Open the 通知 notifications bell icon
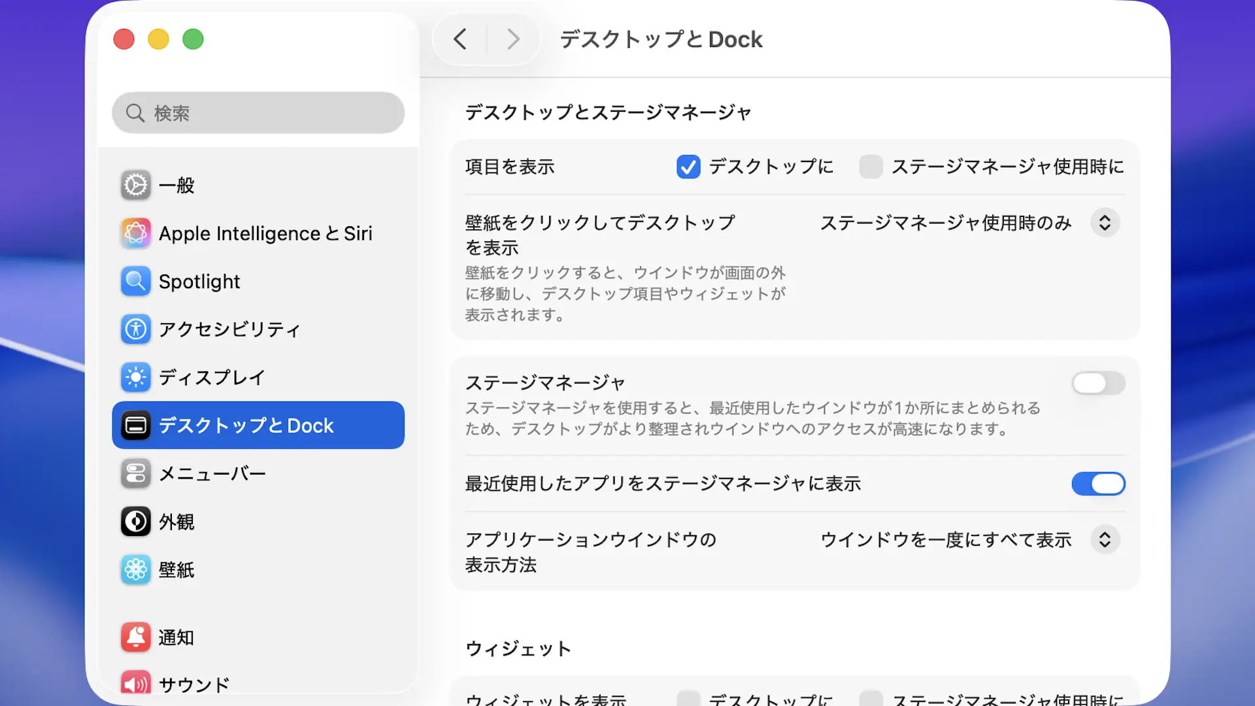 tap(136, 637)
